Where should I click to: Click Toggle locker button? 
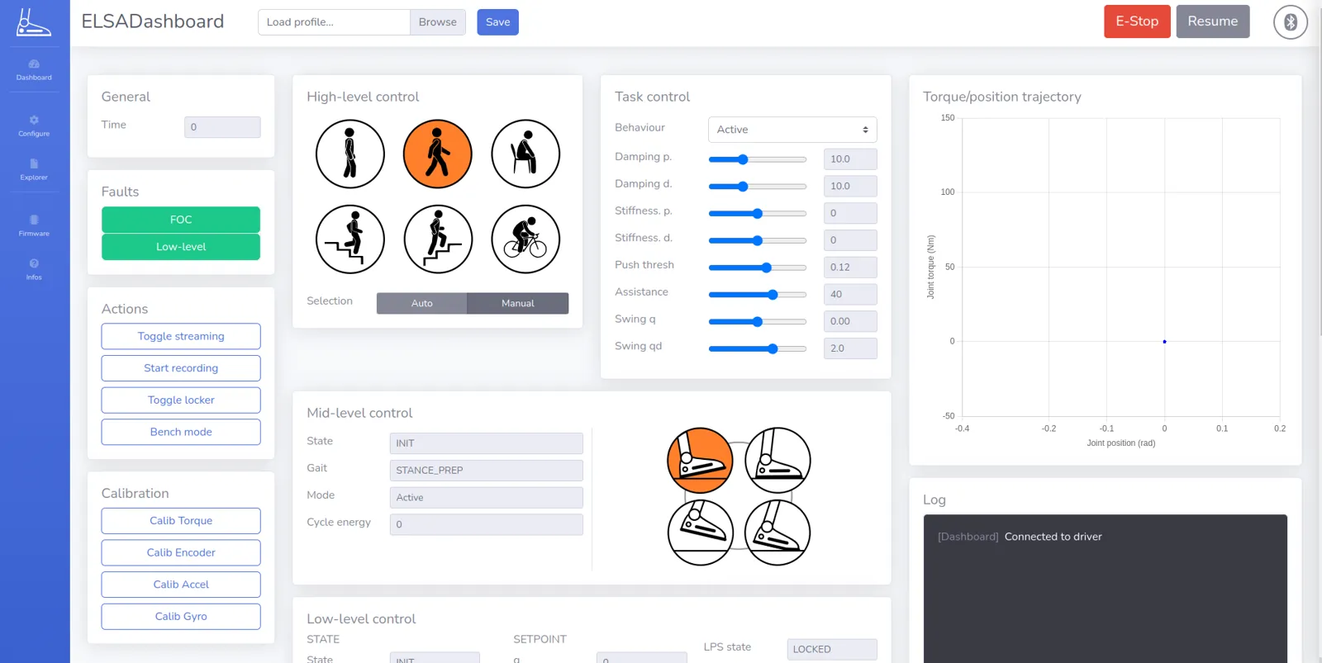[x=181, y=400]
